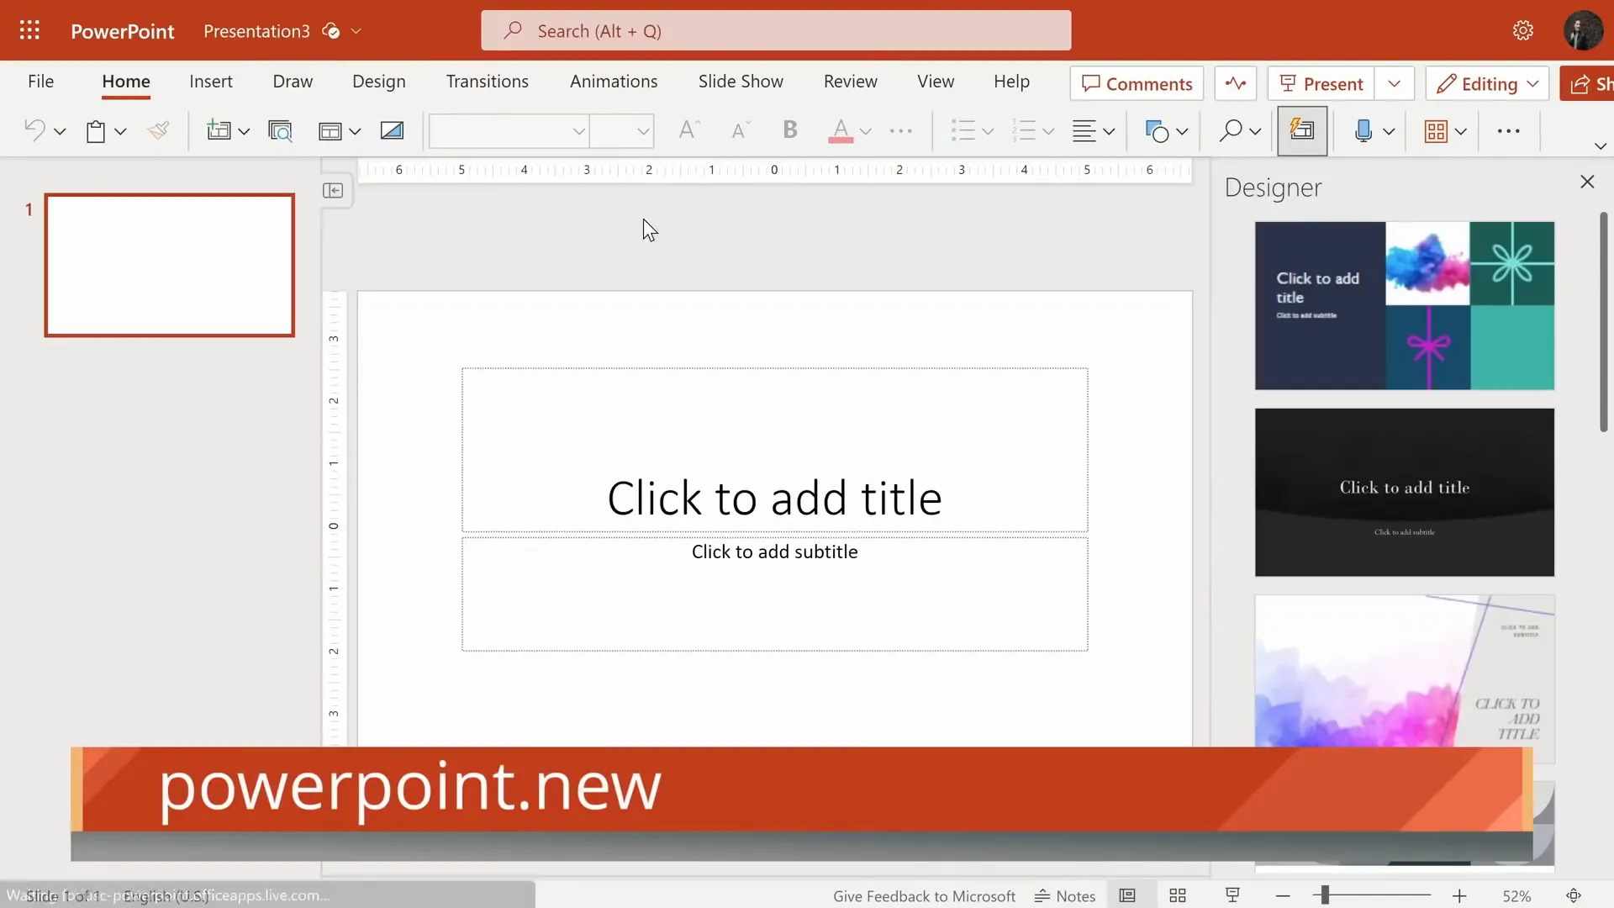Switch to the Insert tab

(x=211, y=82)
